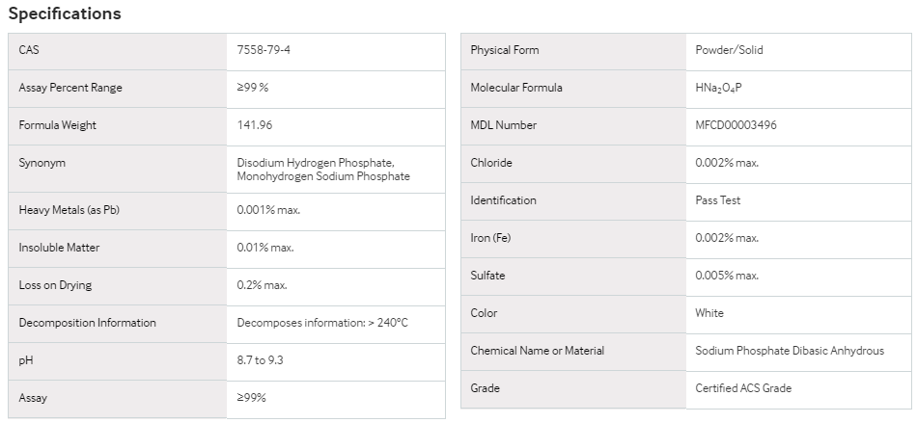This screenshot has width=917, height=423.
Task: Click the Iron (Fe) label
Action: click(490, 238)
